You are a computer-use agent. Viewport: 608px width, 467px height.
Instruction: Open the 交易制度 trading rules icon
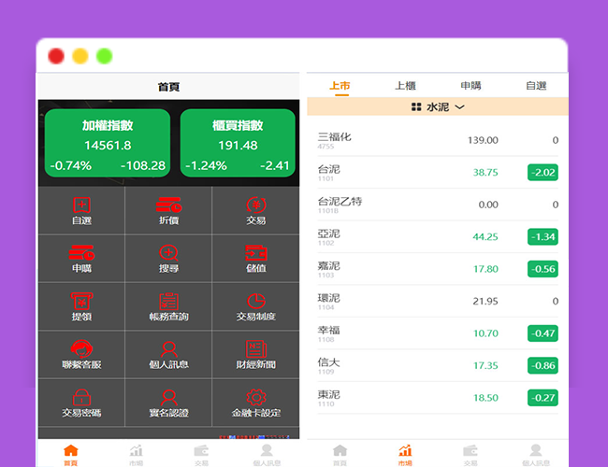pyautogui.click(x=256, y=301)
